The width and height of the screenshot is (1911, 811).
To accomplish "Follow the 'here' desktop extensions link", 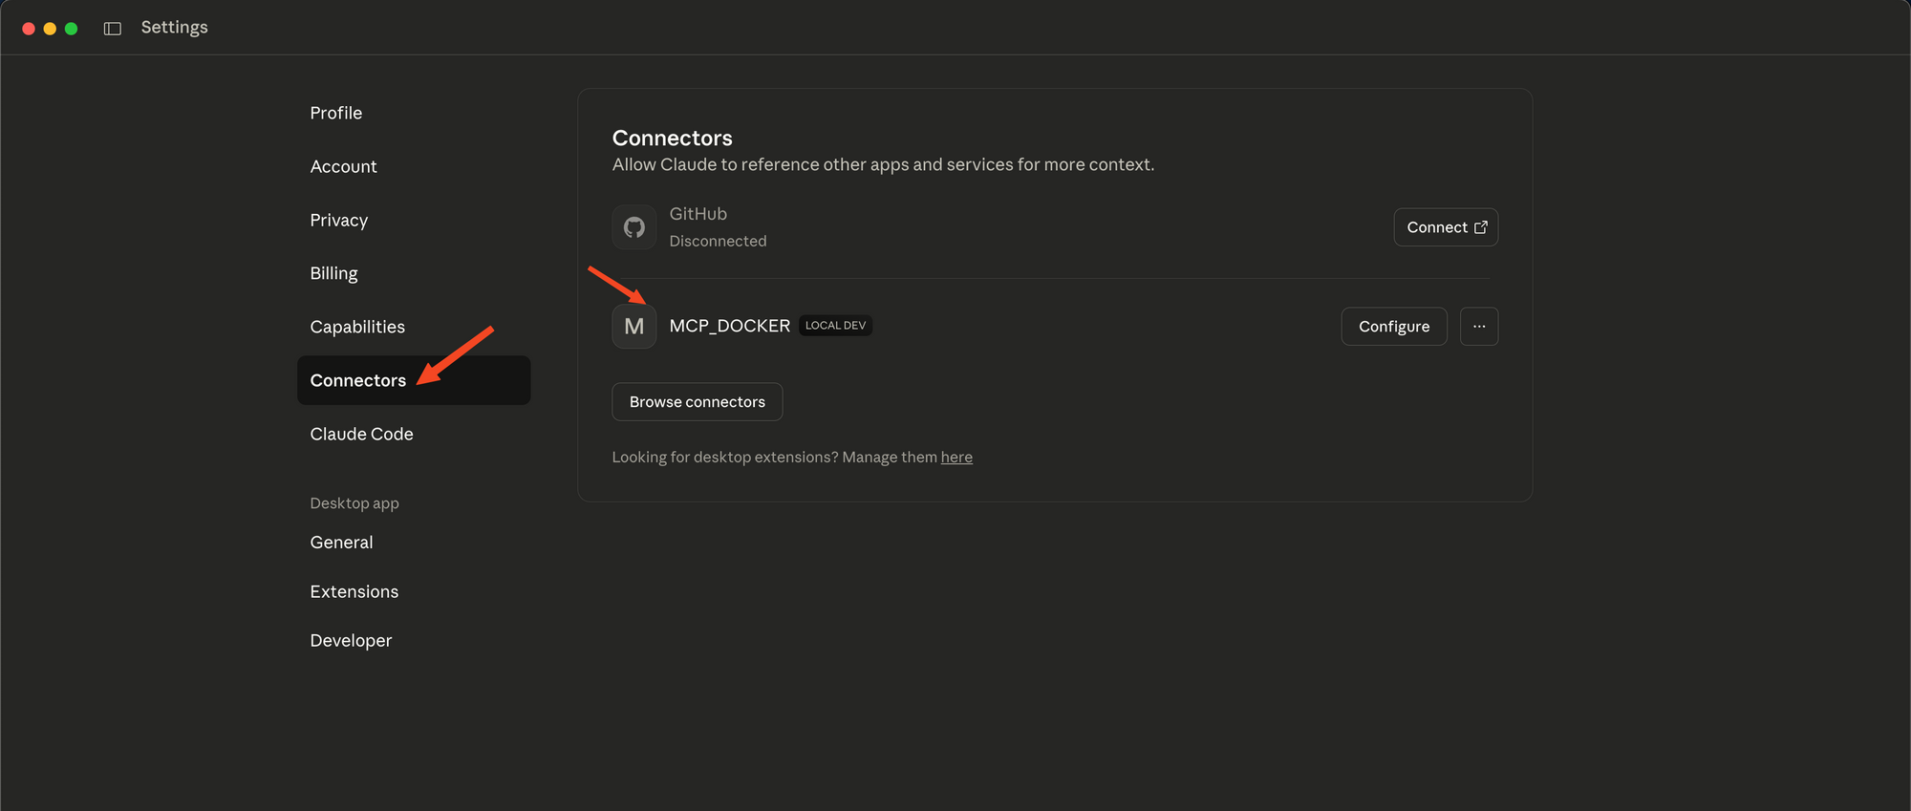I will (x=955, y=458).
